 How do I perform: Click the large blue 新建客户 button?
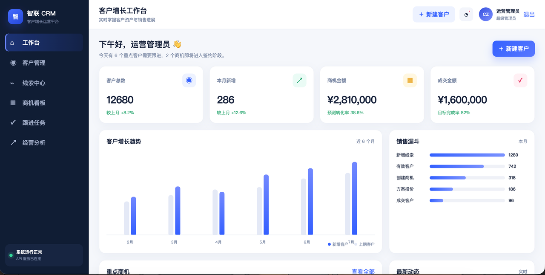pos(513,49)
